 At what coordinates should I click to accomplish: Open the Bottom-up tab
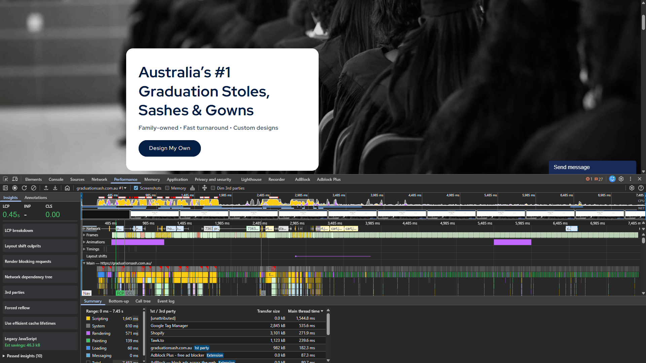point(118,301)
